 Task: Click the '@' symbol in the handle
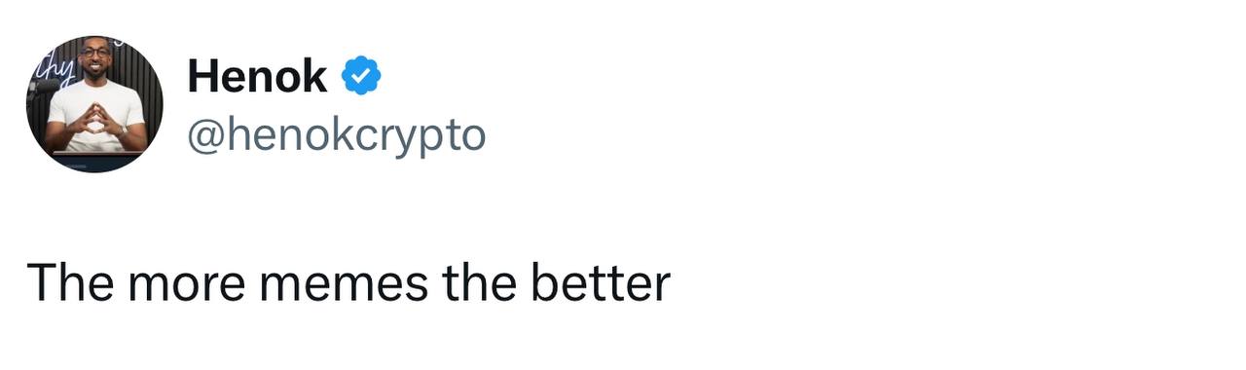205,137
